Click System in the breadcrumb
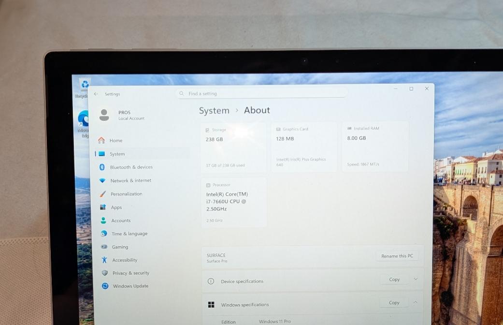Image resolution: width=503 pixels, height=325 pixels. tap(214, 111)
